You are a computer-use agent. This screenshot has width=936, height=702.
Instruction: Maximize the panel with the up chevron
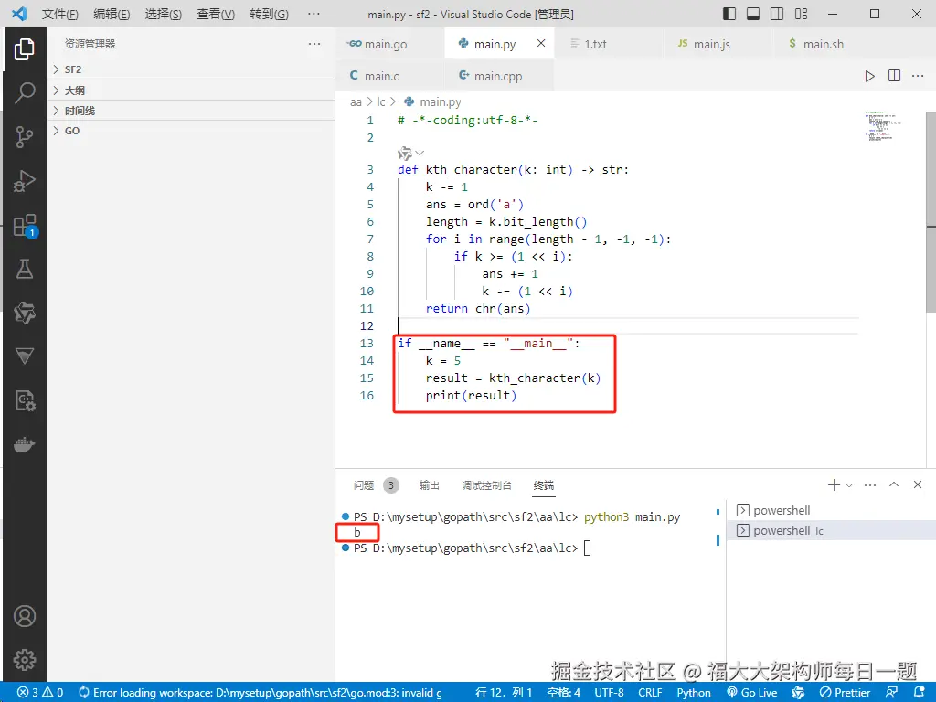tap(894, 484)
